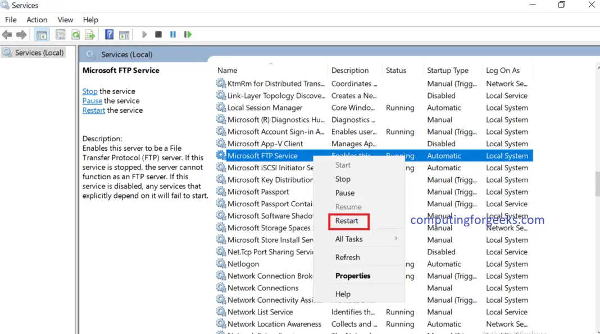
Task: Click the Pause the service link
Action: [92, 101]
